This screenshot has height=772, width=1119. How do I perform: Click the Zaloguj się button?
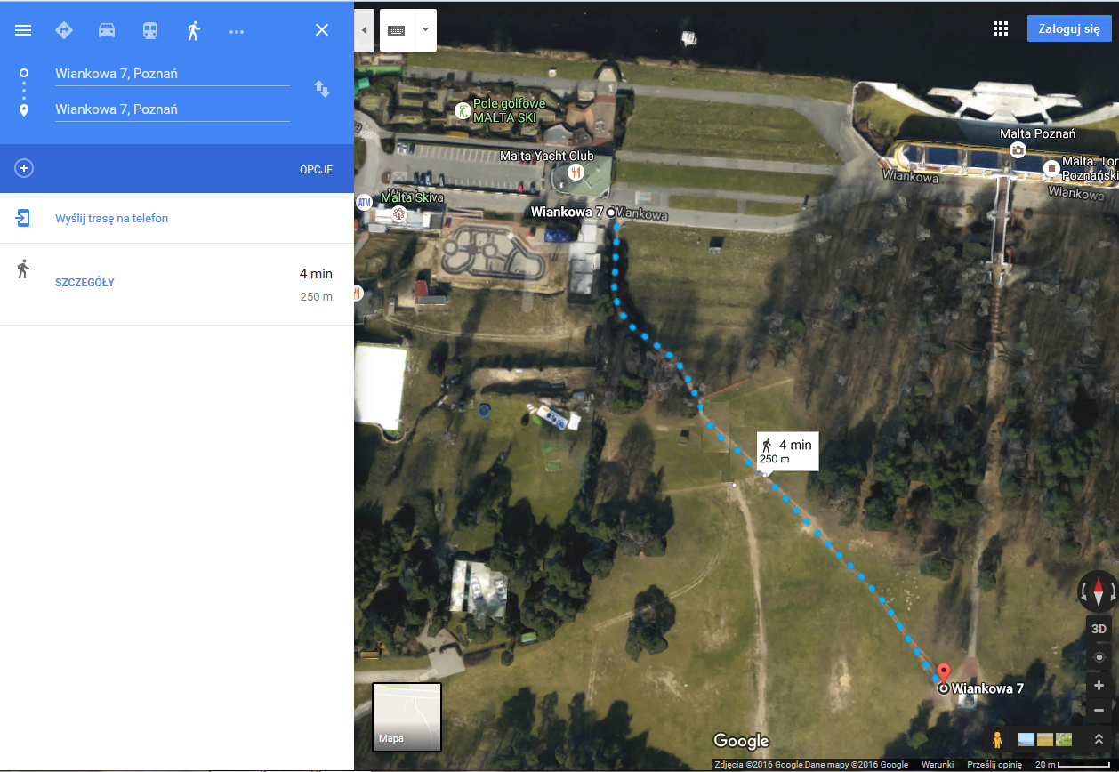pyautogui.click(x=1068, y=28)
